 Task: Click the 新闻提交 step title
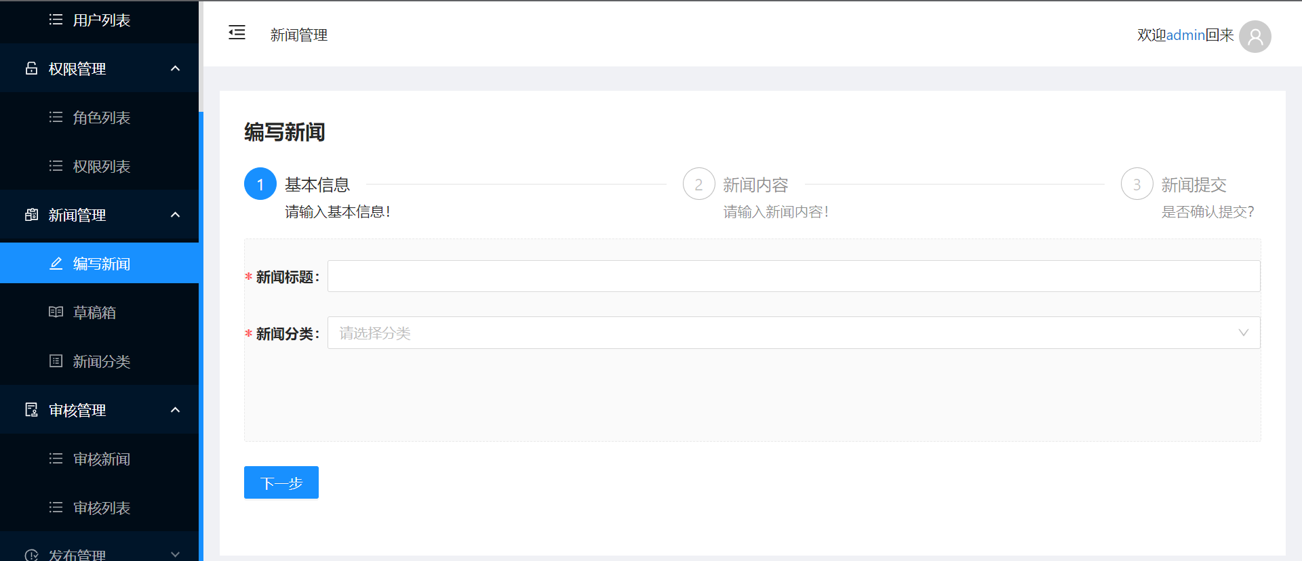coord(1194,184)
